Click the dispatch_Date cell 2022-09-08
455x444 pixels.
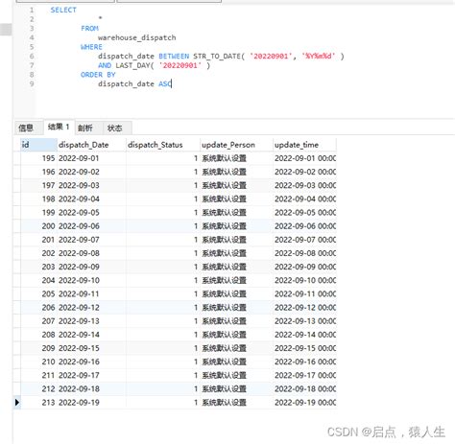[x=91, y=253]
